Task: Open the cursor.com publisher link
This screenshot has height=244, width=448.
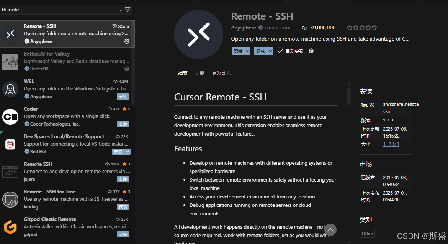Action: point(277,28)
